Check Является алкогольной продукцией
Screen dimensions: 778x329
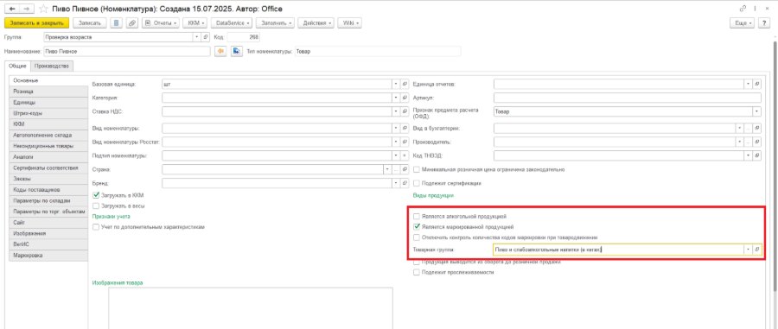pyautogui.click(x=417, y=217)
